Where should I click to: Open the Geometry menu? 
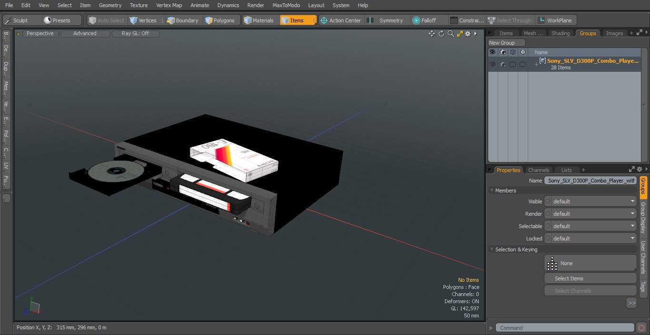[110, 5]
